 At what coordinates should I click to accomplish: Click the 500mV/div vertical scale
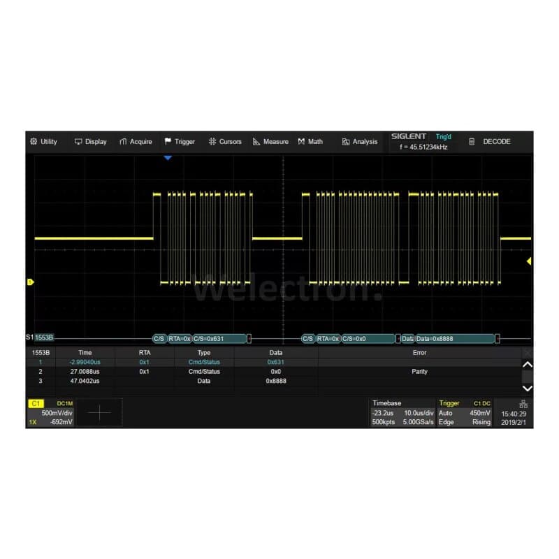click(57, 413)
